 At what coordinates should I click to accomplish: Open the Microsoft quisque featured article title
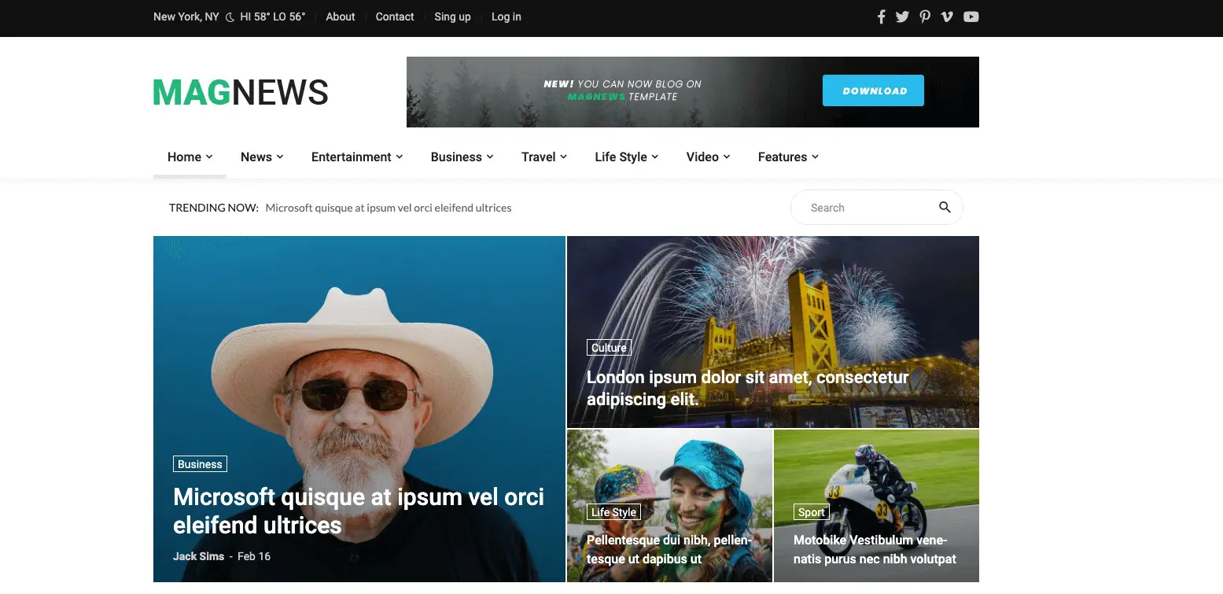[359, 511]
